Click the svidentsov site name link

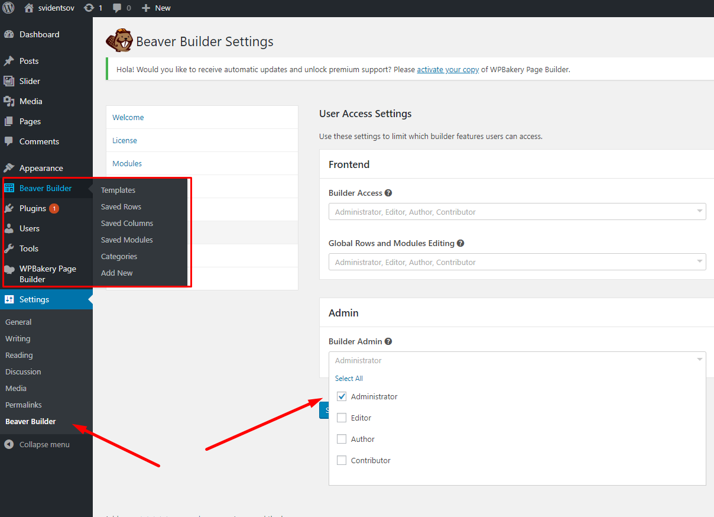point(57,8)
